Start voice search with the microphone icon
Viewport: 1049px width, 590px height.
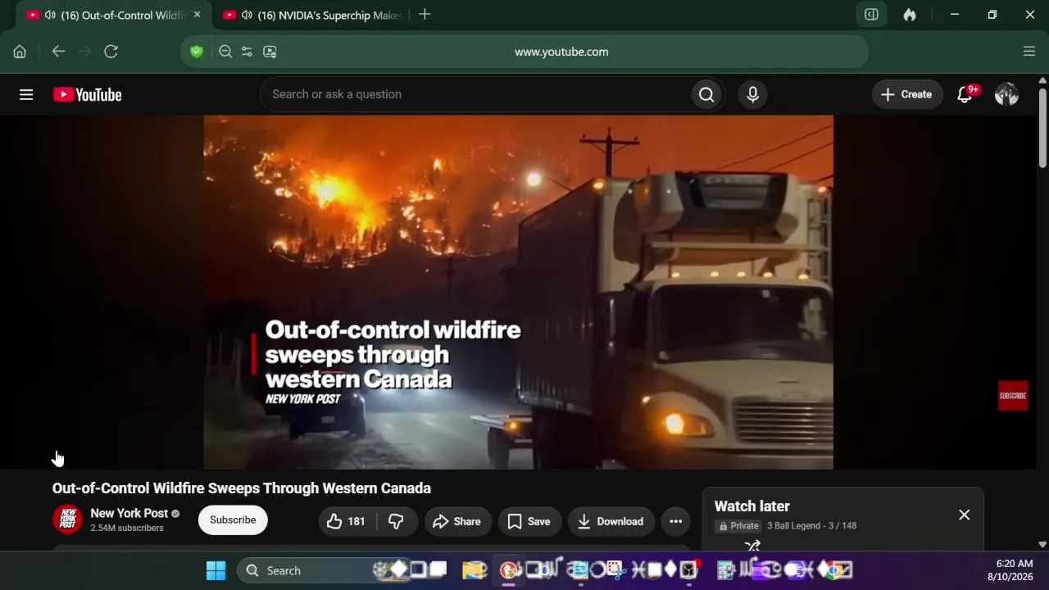(x=753, y=95)
